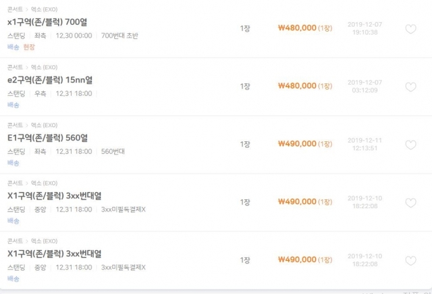Open the E1구역(존/블럭) 560열 ticket title
Viewport: 432px width, 294px height.
47,138
